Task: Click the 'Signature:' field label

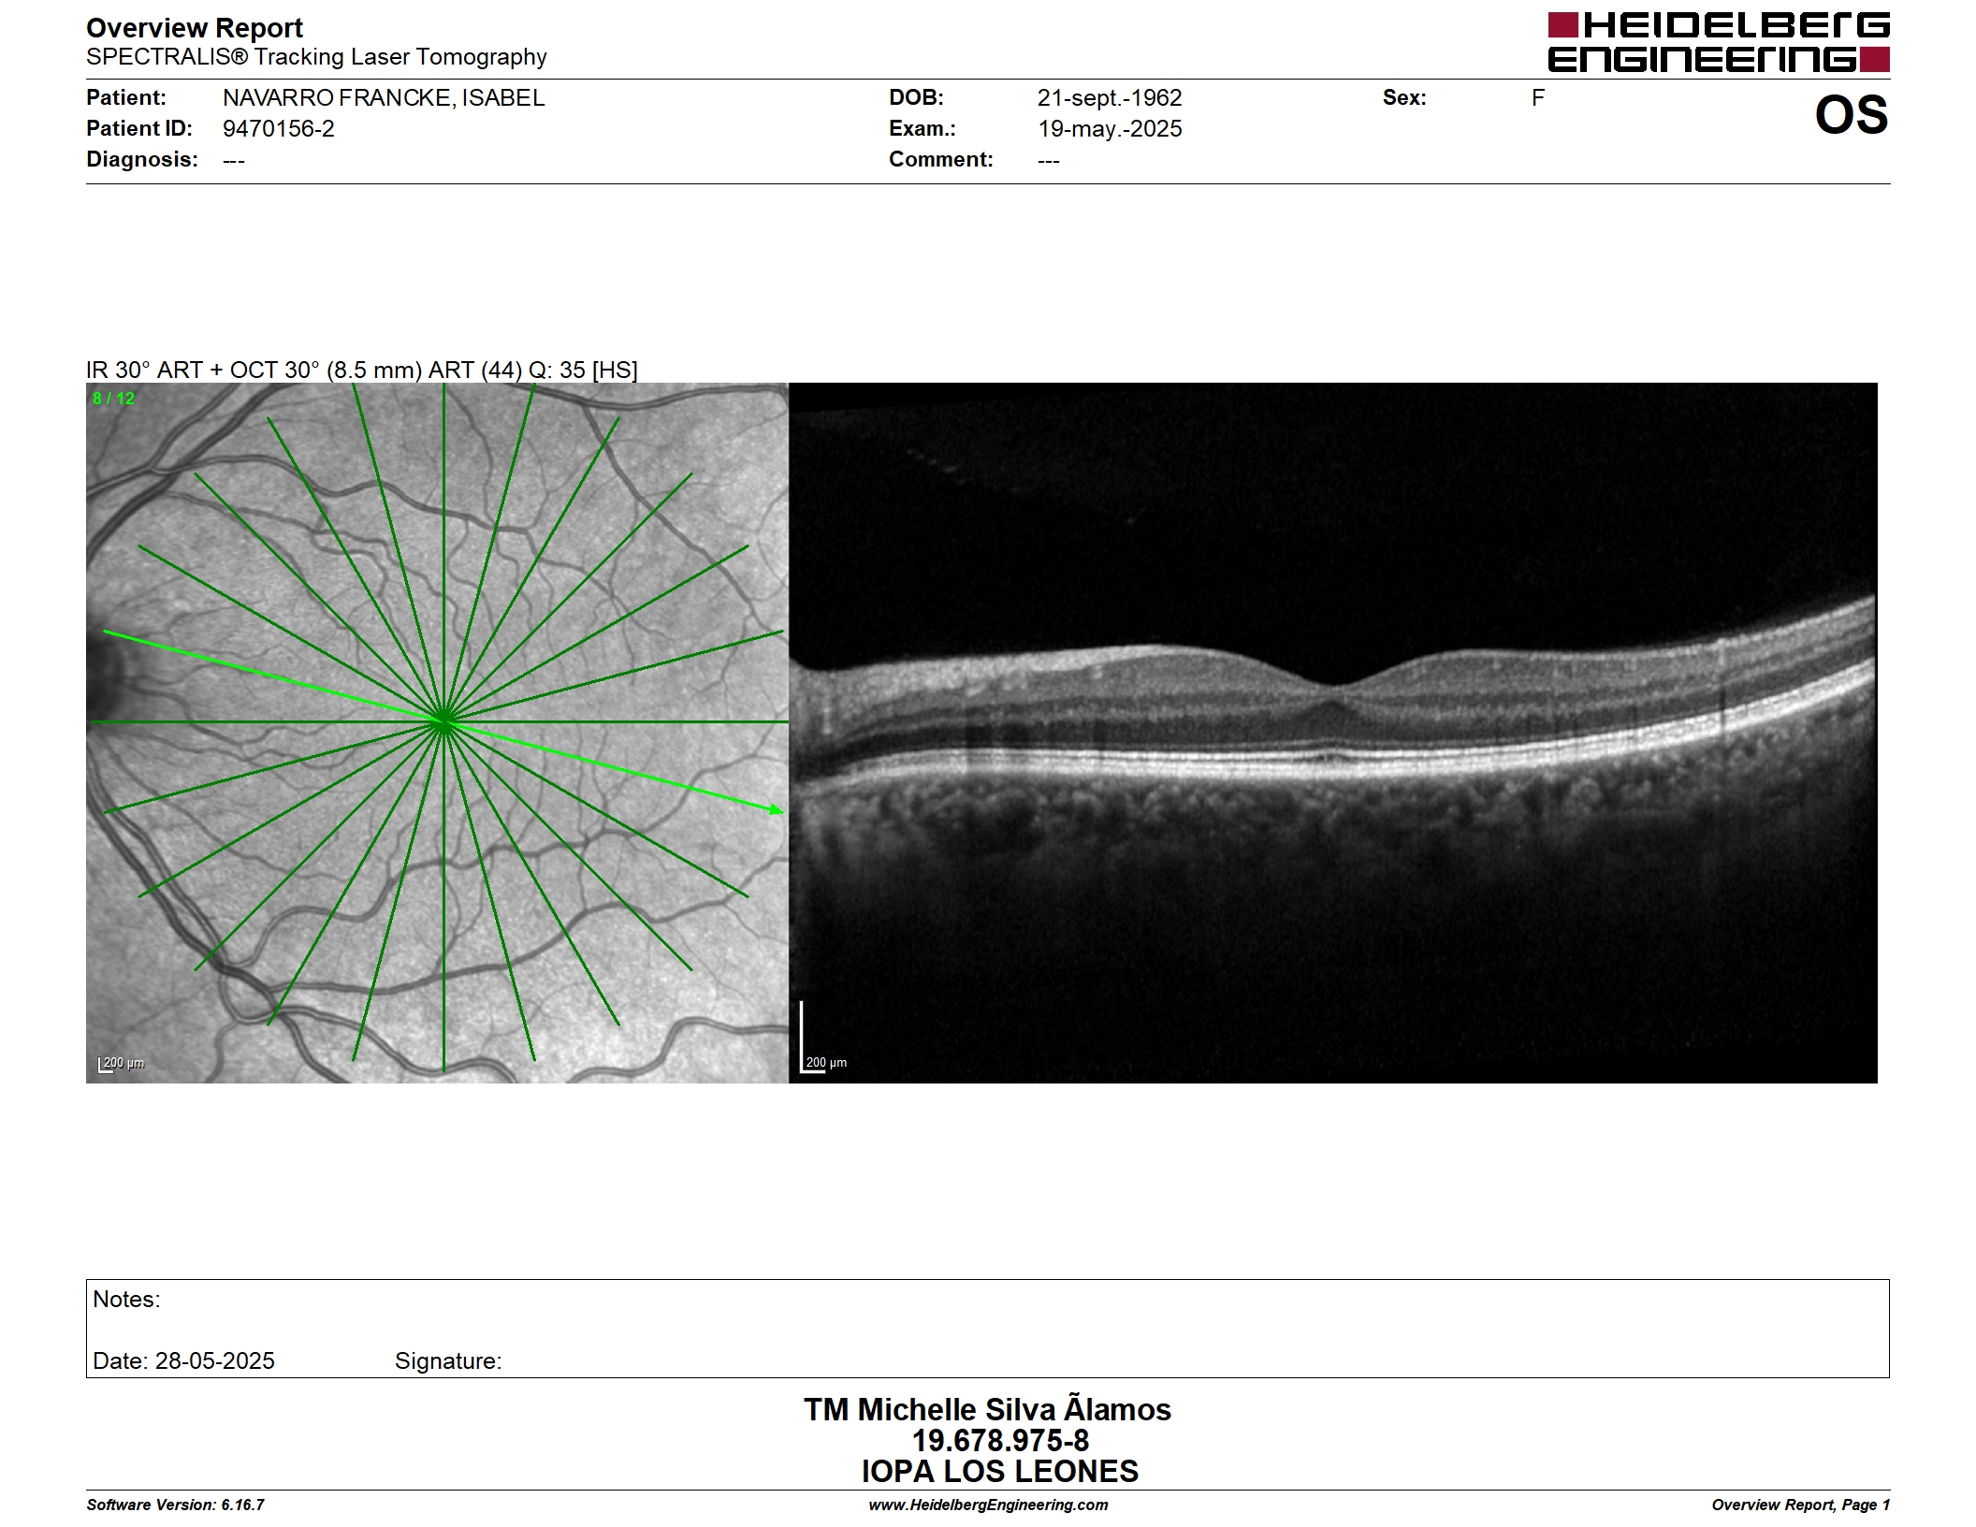Action: [447, 1360]
